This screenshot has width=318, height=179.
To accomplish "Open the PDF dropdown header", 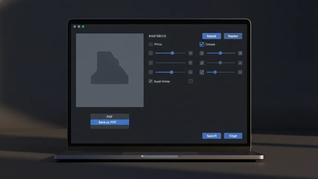I will 110,117.
